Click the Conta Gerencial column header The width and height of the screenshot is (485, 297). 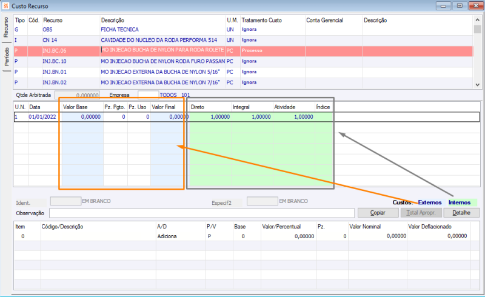(324, 21)
